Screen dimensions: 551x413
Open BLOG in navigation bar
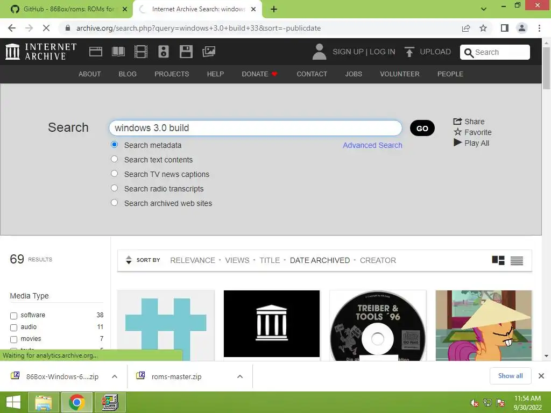[128, 74]
